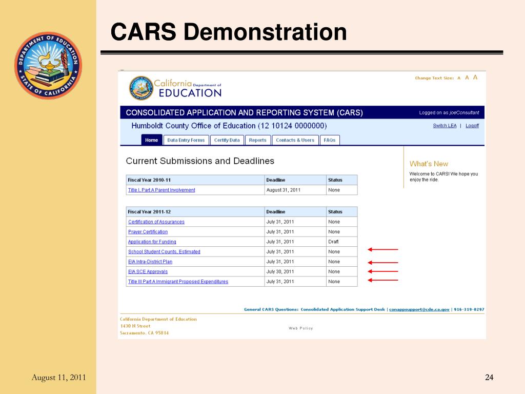
Task: Click the '916-319-0297' phone number
Action: coord(469,309)
